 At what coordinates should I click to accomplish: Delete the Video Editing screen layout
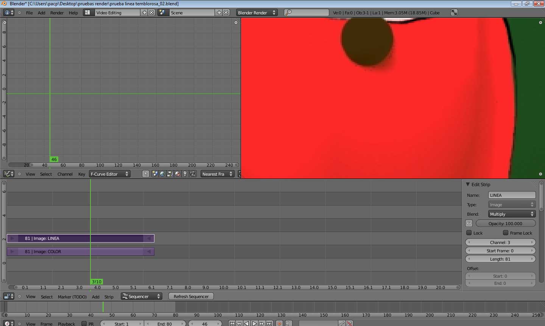click(x=151, y=12)
